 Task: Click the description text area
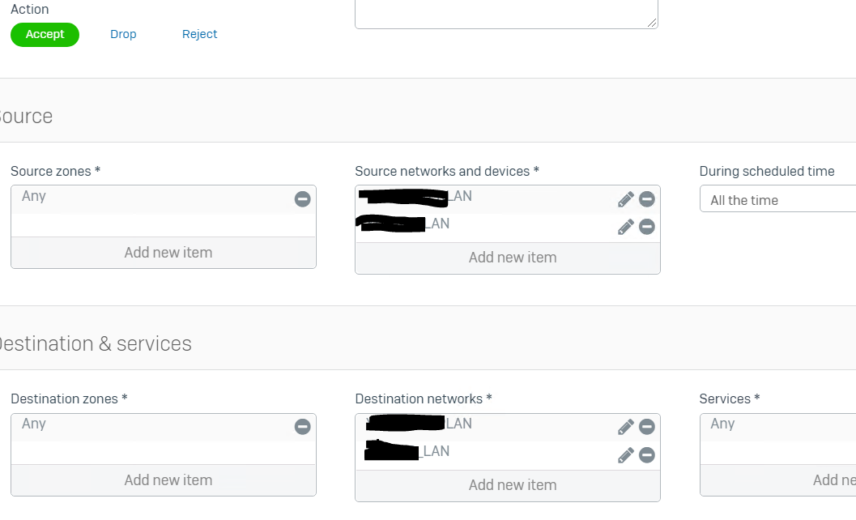[507, 14]
